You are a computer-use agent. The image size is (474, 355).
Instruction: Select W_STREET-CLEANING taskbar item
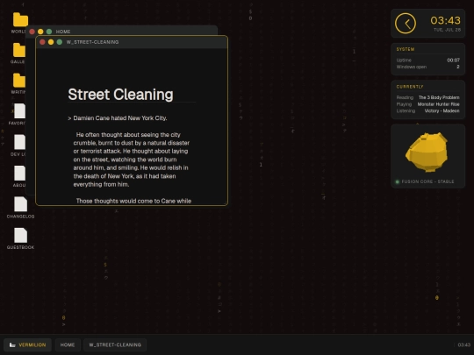pyautogui.click(x=115, y=344)
